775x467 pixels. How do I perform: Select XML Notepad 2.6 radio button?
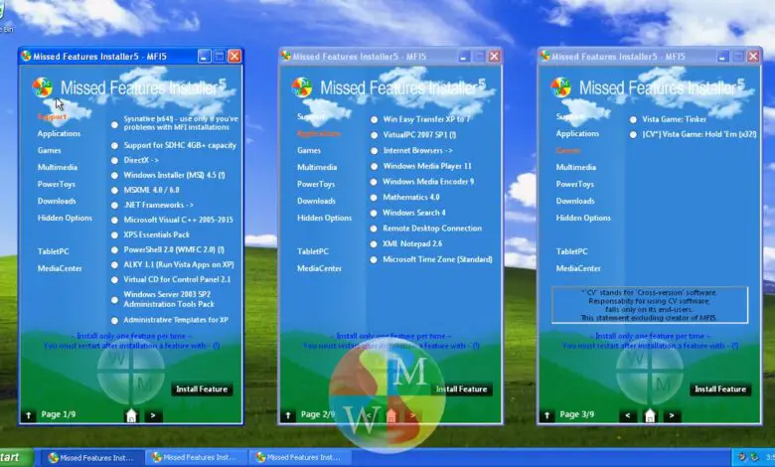click(x=375, y=244)
